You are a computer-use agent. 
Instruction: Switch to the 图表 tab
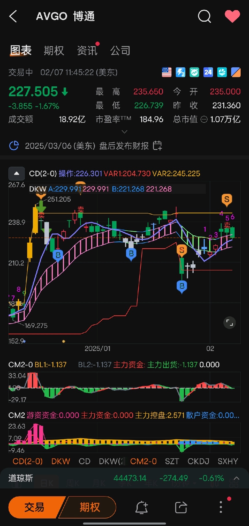coord(21,51)
